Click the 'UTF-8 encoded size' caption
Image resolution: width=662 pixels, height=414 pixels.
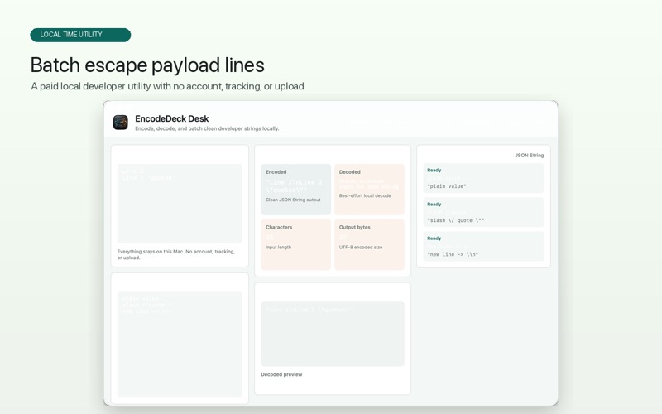(x=361, y=247)
